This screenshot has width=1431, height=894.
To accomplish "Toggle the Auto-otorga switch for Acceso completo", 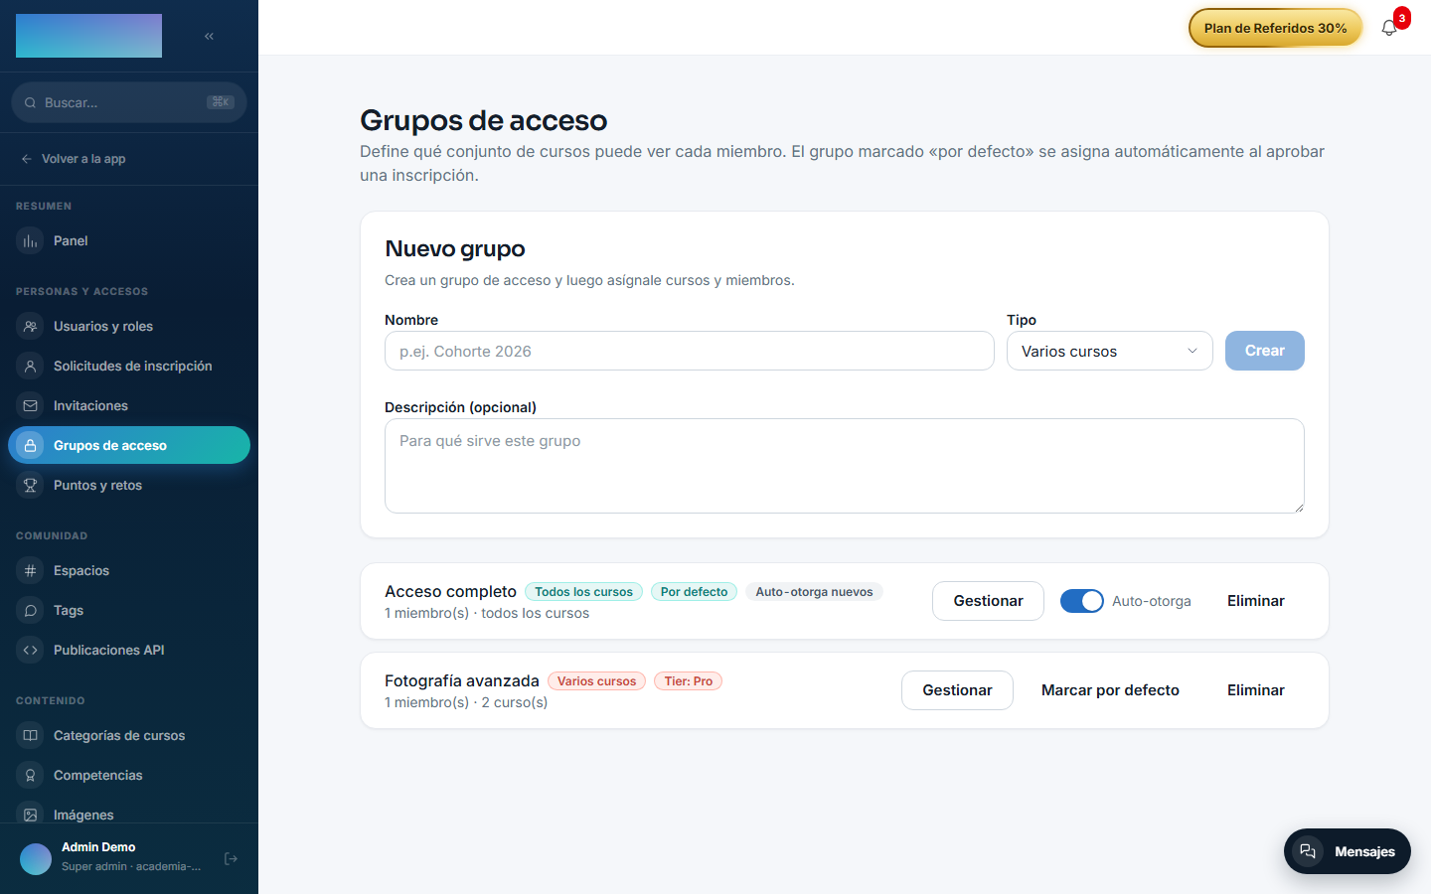I will coord(1081,601).
